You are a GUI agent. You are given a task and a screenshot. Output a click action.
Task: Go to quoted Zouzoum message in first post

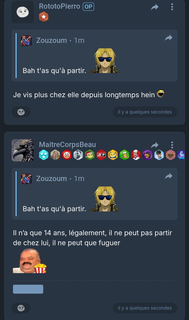[169, 38]
